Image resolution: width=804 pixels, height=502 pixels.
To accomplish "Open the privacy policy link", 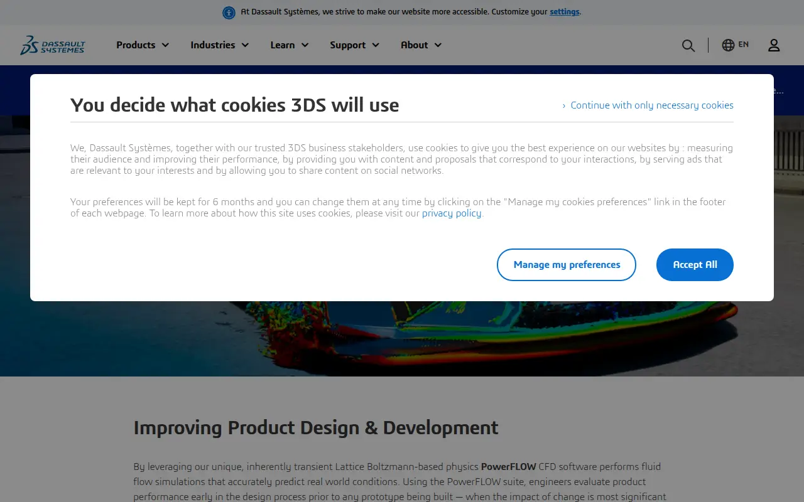I will coord(452,213).
